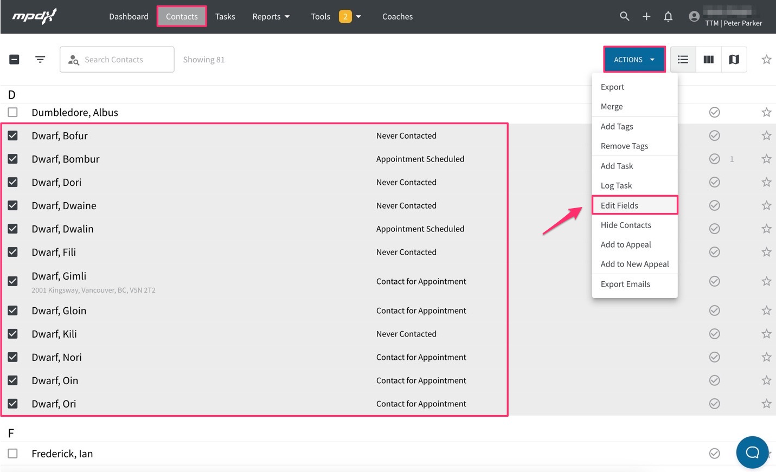Uncheck Dwarf, Bofur checkbox
Screen dimensions: 776x472
(13, 135)
